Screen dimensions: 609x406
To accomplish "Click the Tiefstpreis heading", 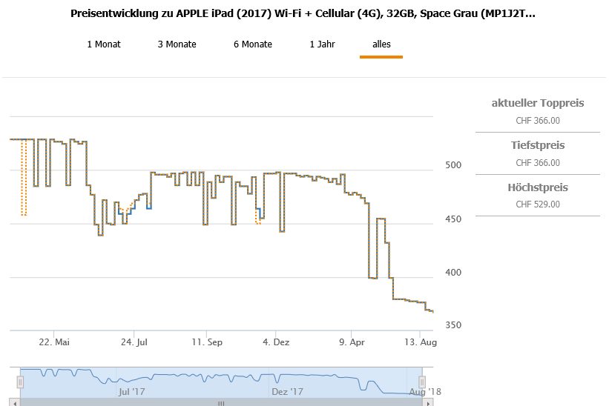I will [x=538, y=145].
